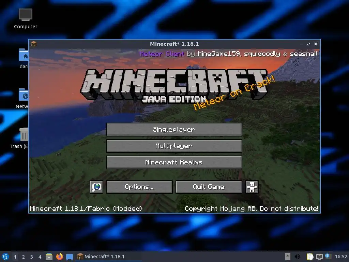Open the Singleplayer menu

(174, 129)
